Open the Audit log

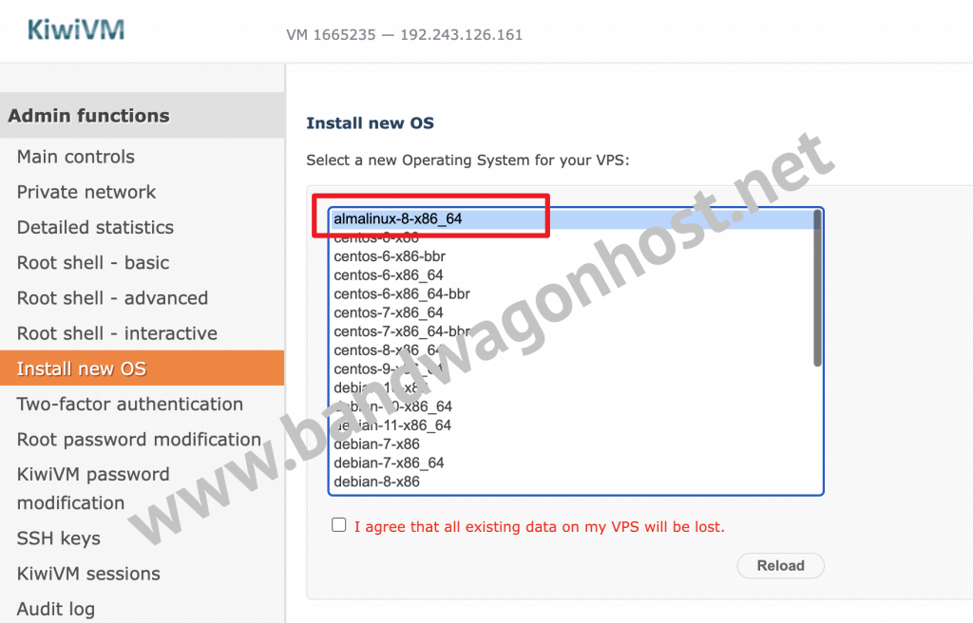click(56, 609)
